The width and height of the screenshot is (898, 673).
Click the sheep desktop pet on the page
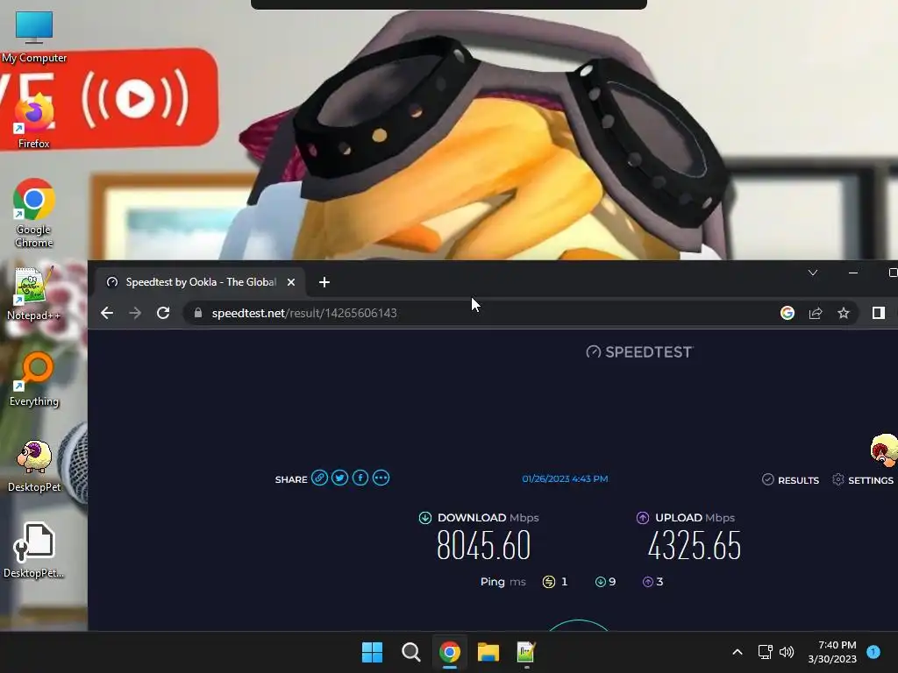click(x=884, y=450)
